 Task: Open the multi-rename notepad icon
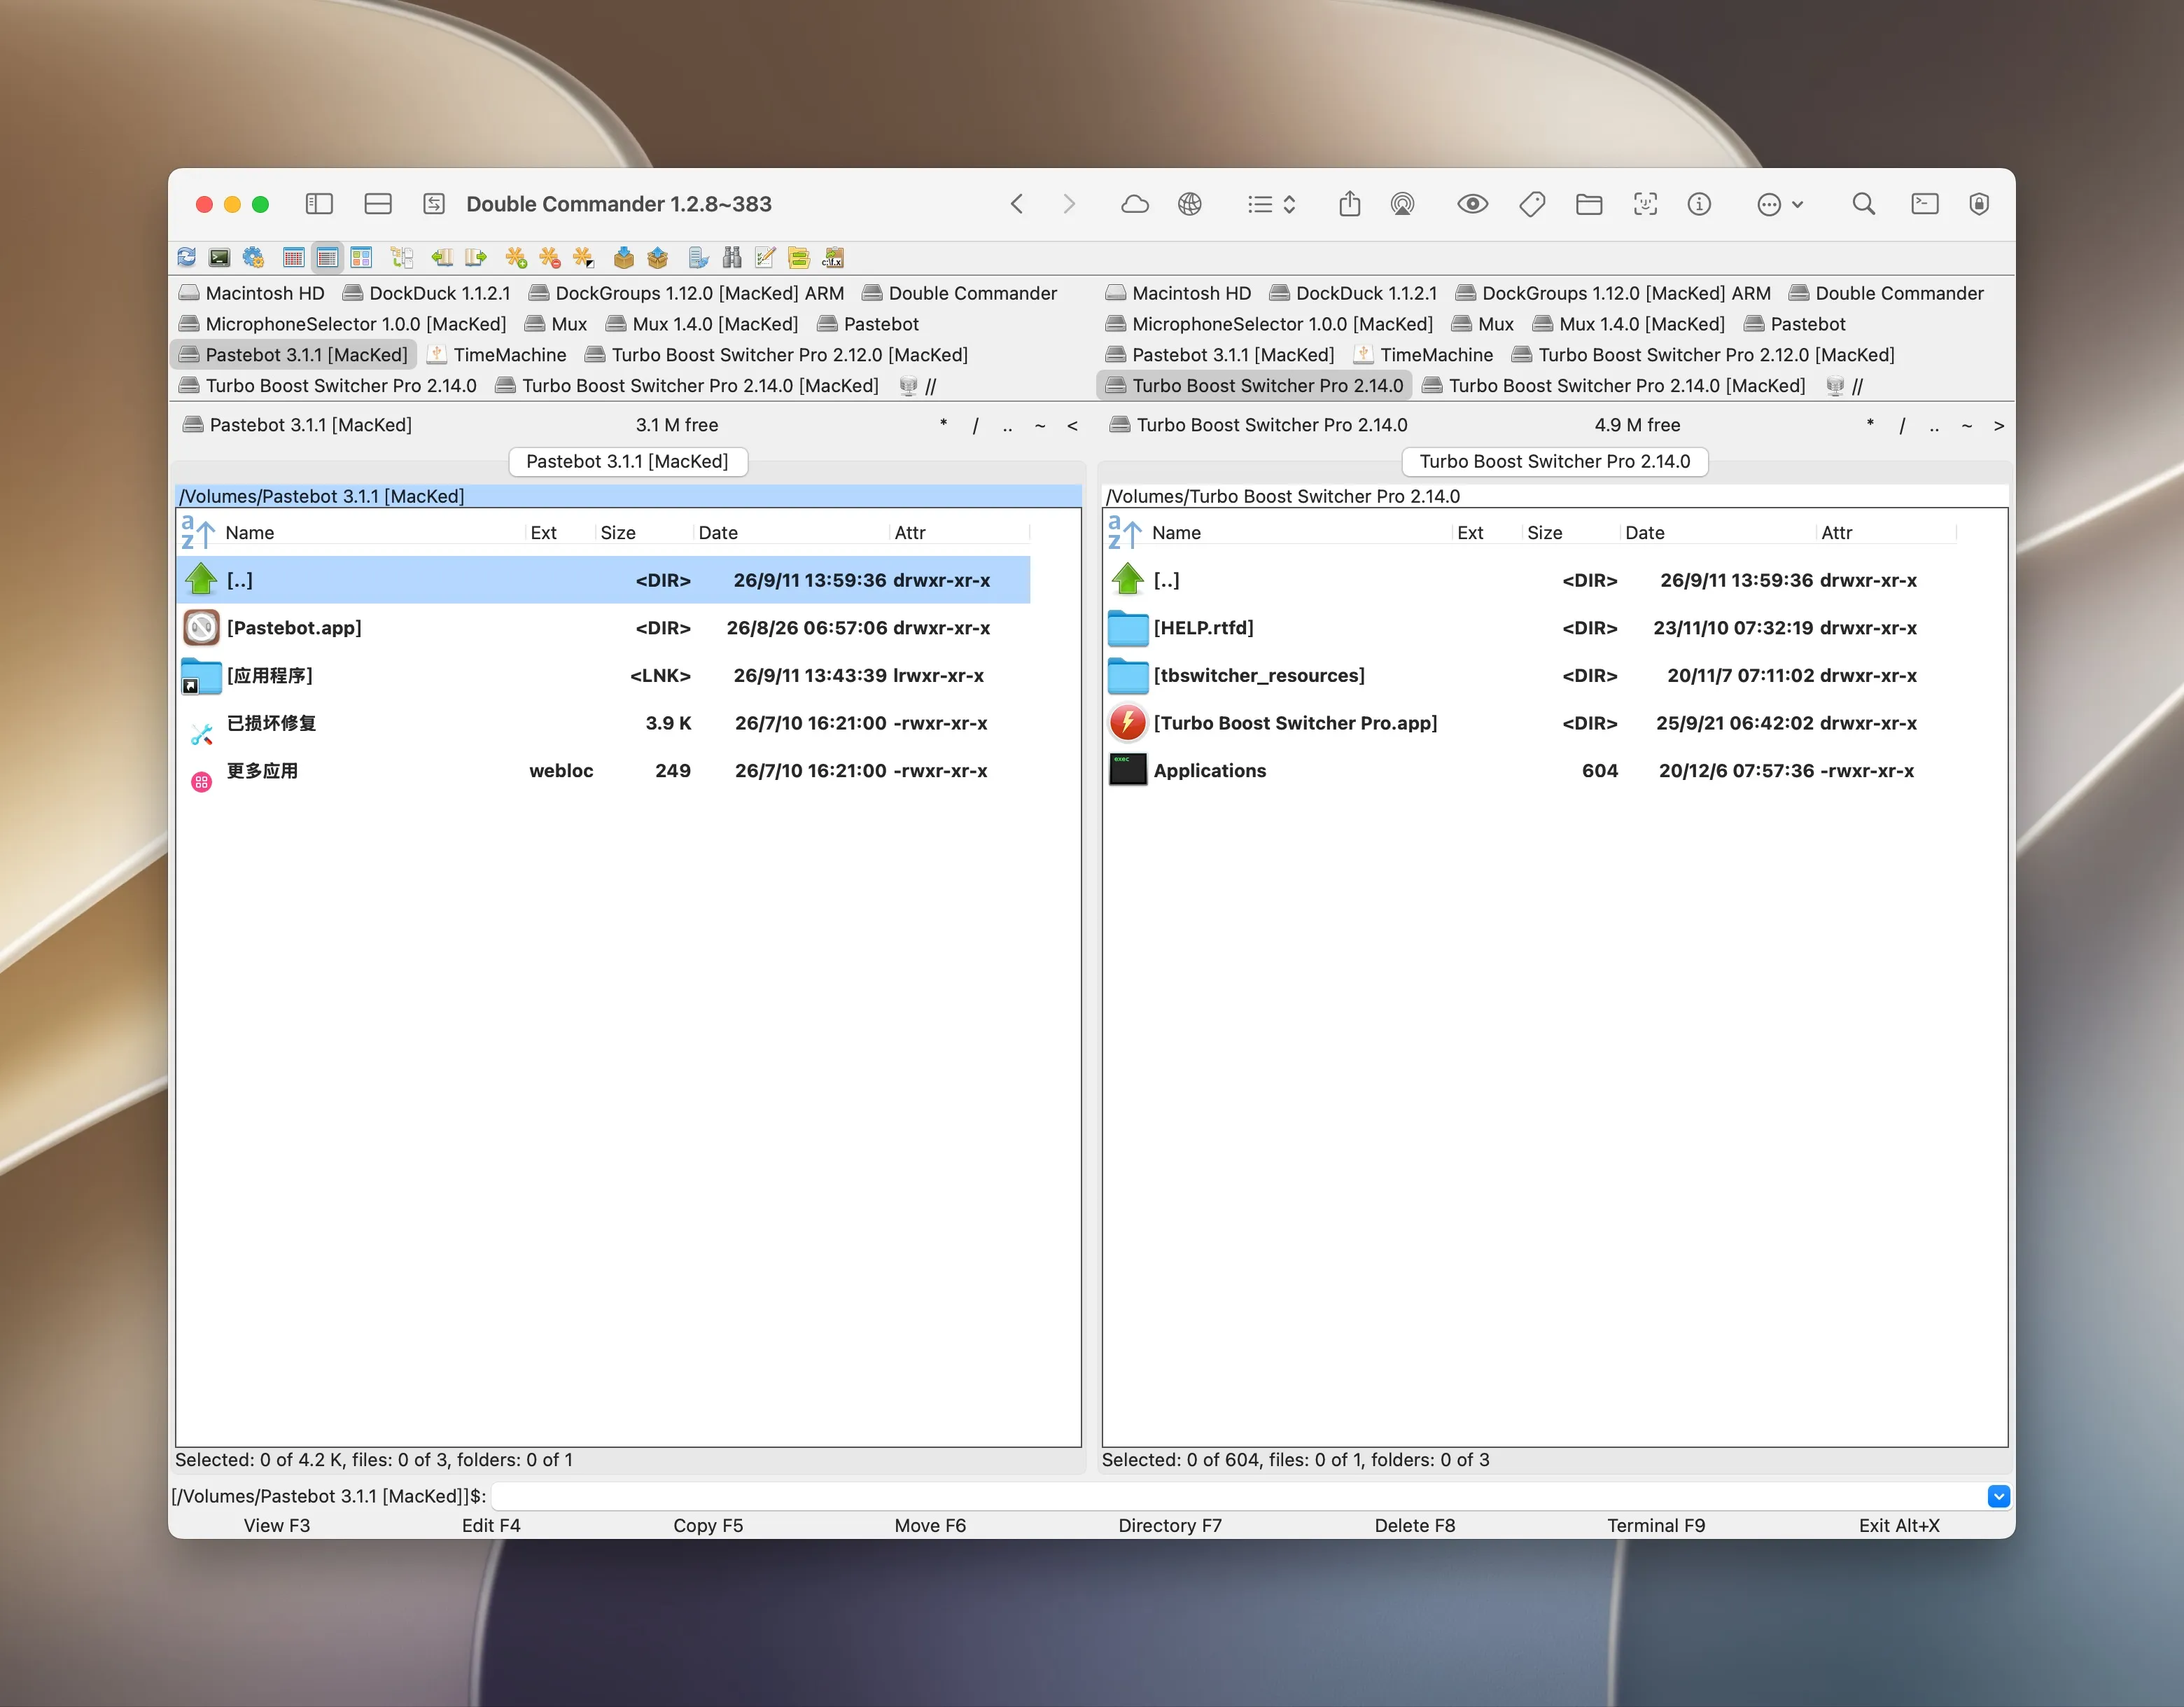[766, 258]
